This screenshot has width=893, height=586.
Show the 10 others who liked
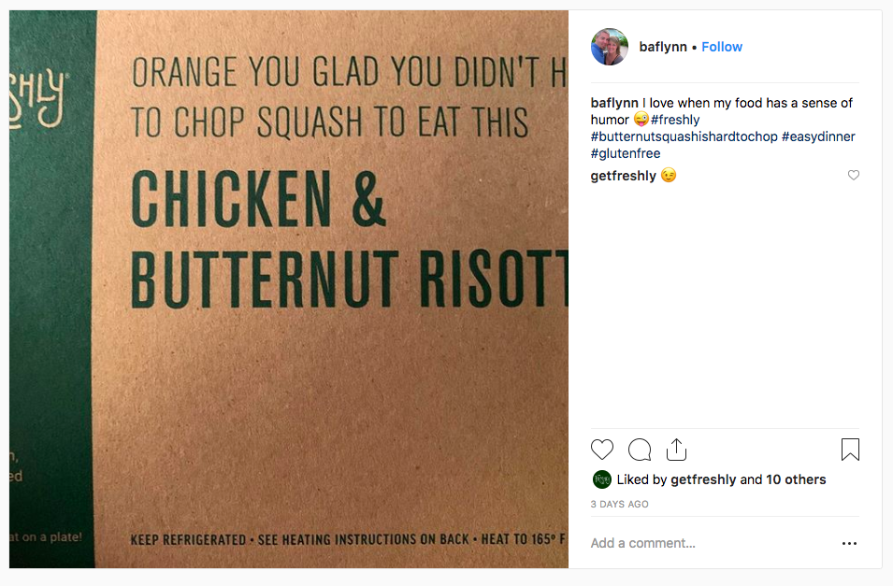[x=796, y=479]
